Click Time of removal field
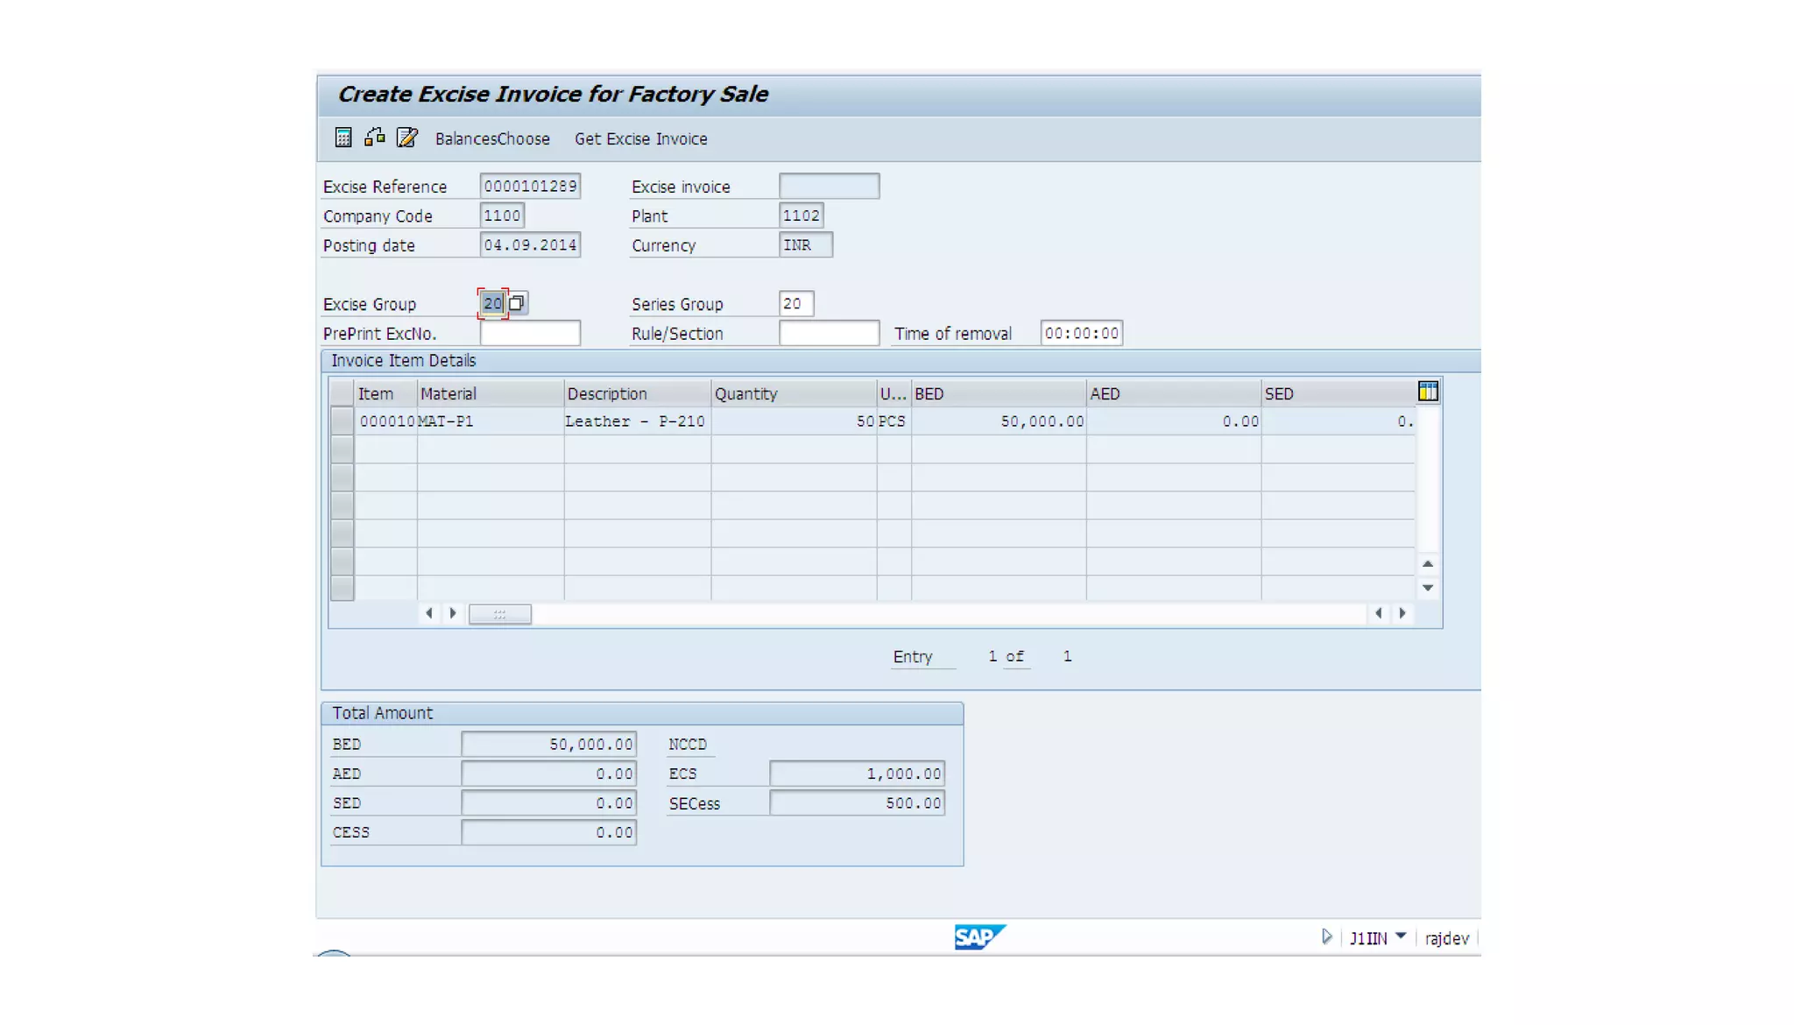 click(x=1081, y=333)
